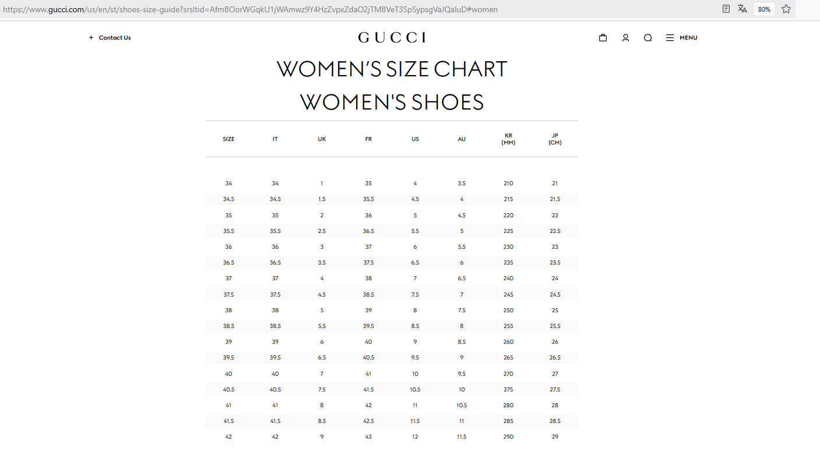Click the JP value 21.5

[x=555, y=199]
